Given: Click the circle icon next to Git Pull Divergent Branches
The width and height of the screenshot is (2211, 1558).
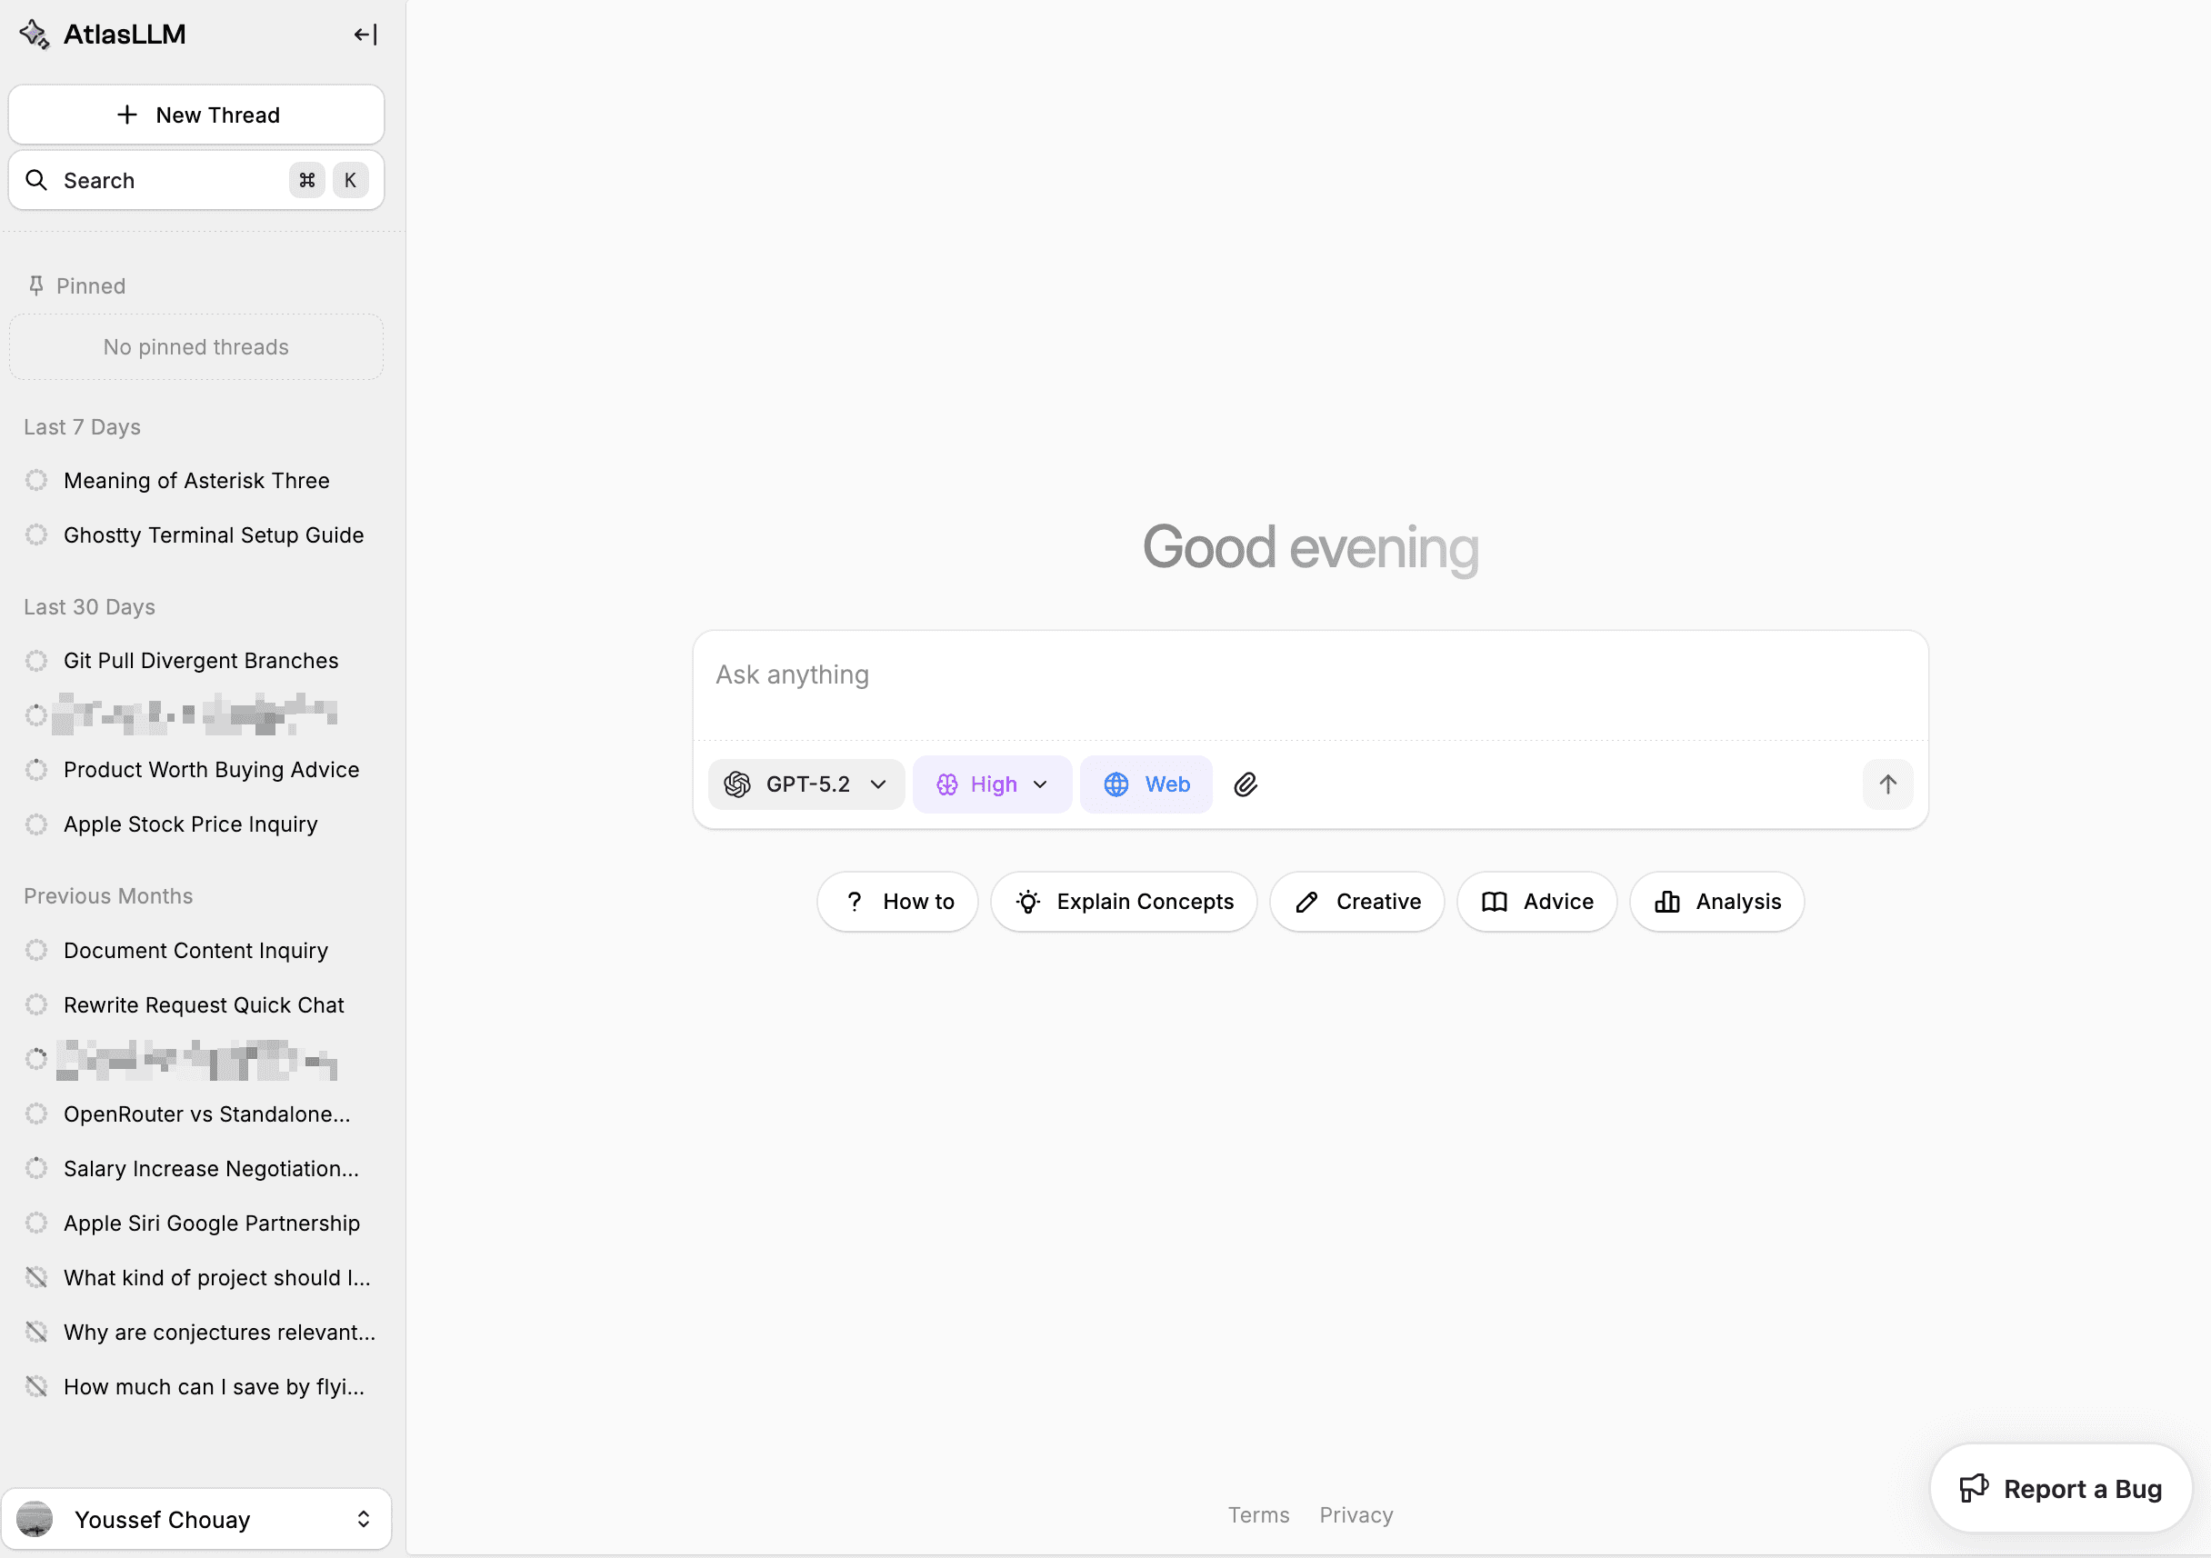Looking at the screenshot, I should click(36, 661).
